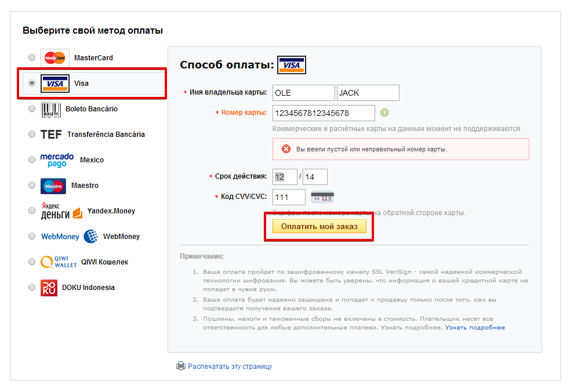
Task: Open the green card number help icon
Action: [x=384, y=113]
